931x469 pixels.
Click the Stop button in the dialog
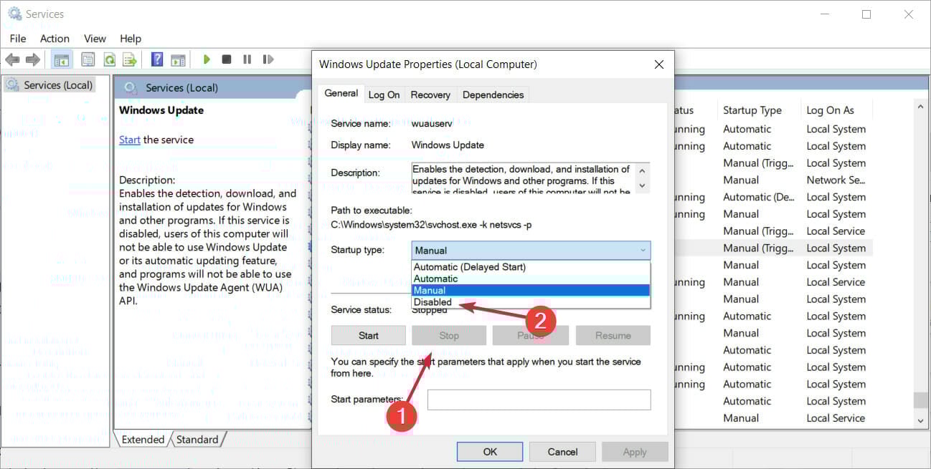pyautogui.click(x=449, y=335)
